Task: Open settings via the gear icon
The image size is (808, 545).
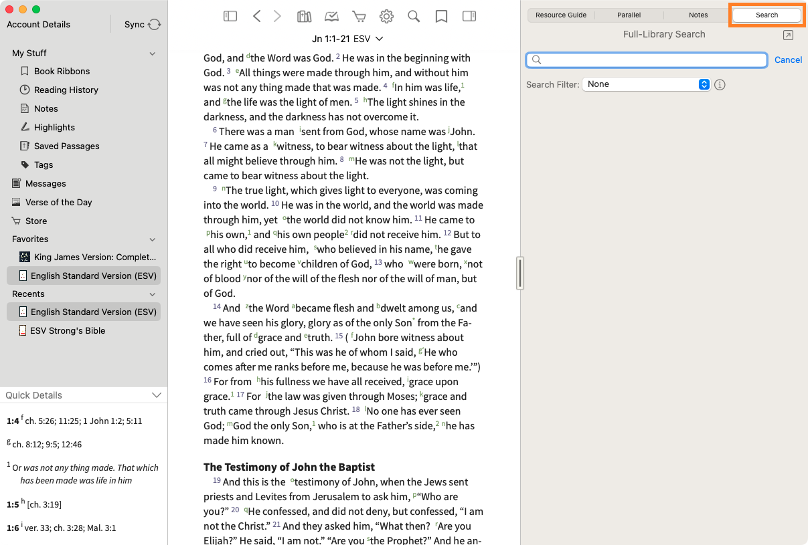Action: coord(386,17)
